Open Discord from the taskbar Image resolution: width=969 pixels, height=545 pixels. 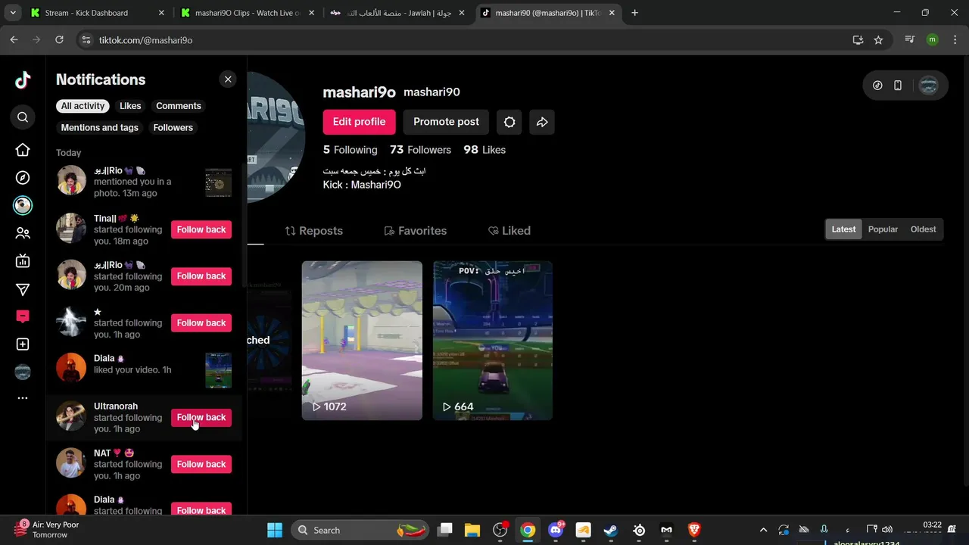click(556, 530)
